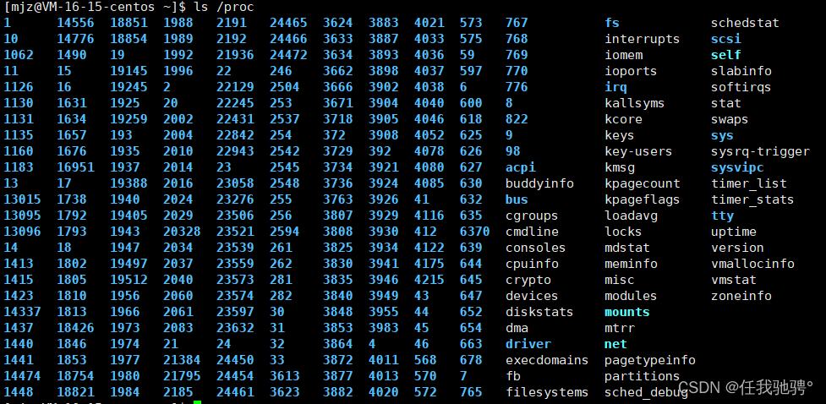The width and height of the screenshot is (826, 404).
Task: Click process directory '24465'
Action: tap(288, 23)
